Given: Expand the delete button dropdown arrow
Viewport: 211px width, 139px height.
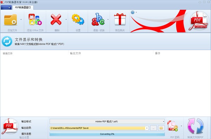Looking at the screenshot, I should tap(66, 19).
